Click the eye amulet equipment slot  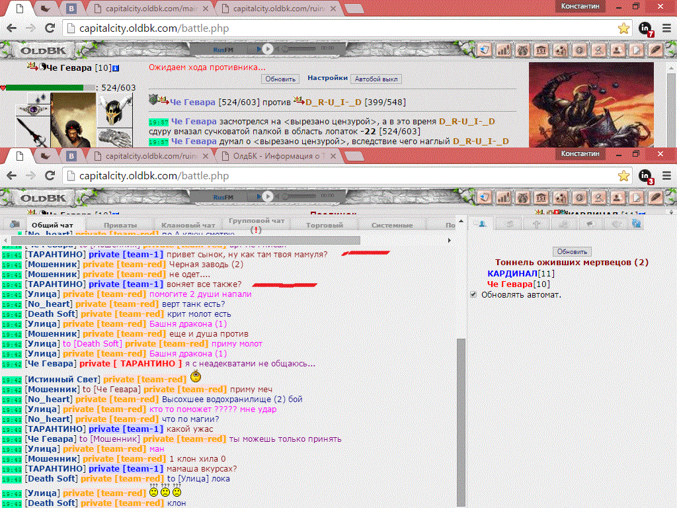point(33,110)
